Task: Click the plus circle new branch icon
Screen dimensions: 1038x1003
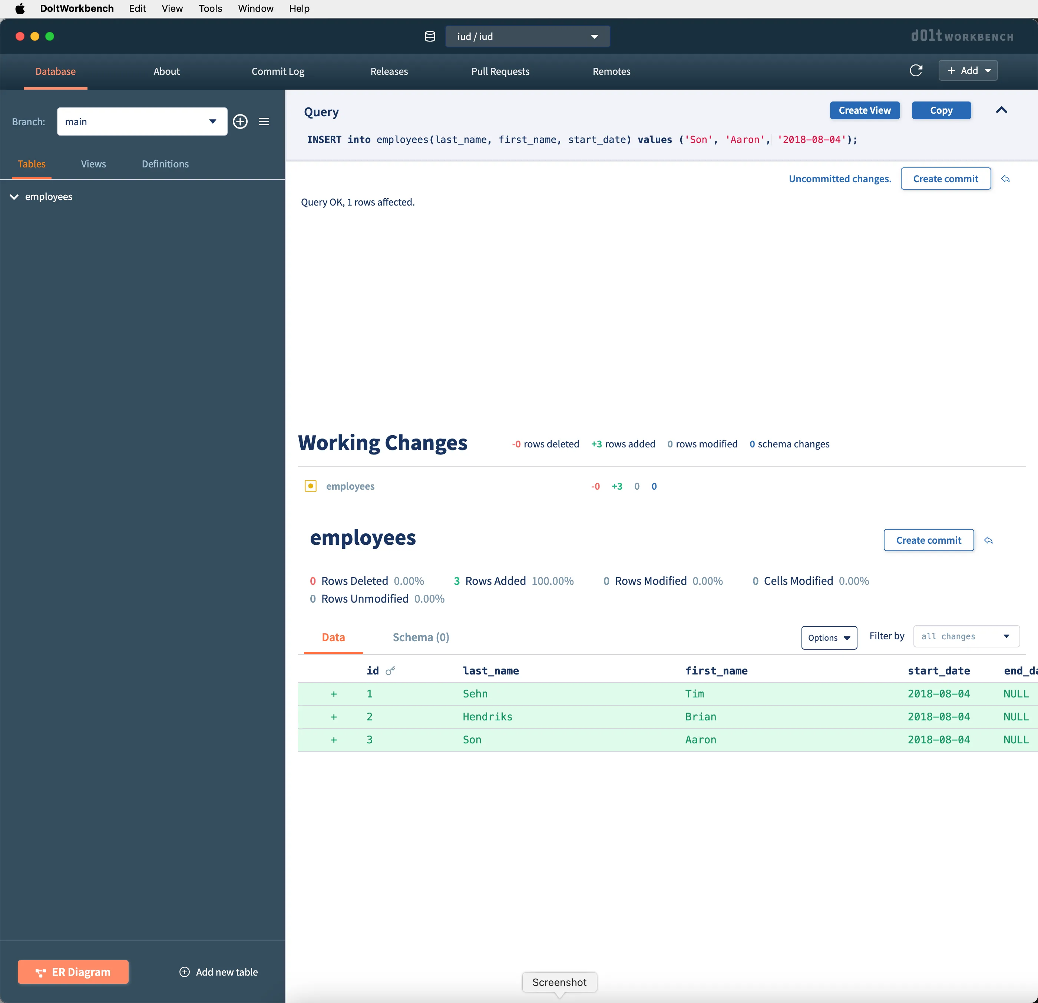Action: tap(241, 122)
